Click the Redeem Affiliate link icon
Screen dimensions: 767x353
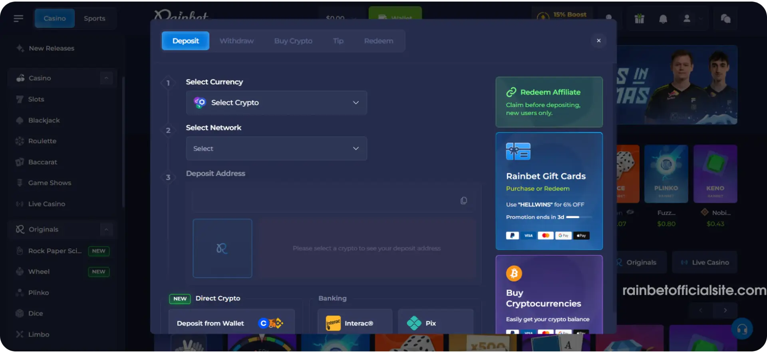pyautogui.click(x=511, y=92)
